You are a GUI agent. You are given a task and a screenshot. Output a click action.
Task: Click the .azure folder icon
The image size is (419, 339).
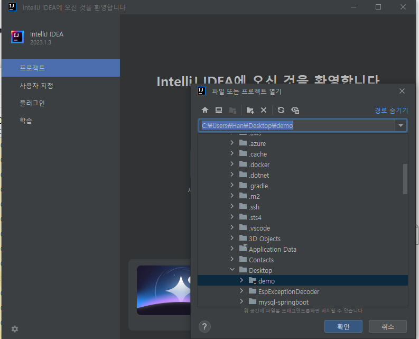click(x=243, y=143)
